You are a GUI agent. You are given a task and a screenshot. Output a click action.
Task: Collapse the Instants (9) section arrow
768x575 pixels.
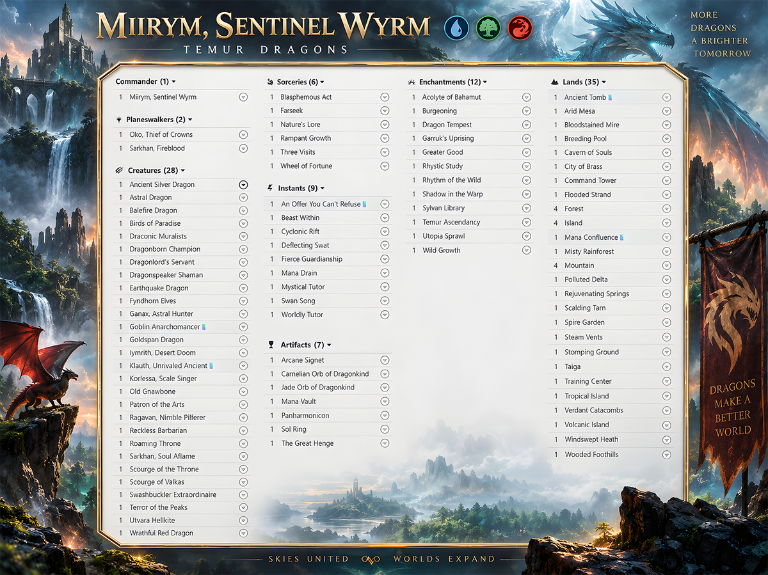[323, 189]
